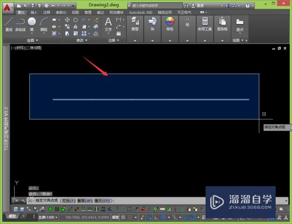Select the Polyline (多段线) tool
Viewport: 292px width, 224px height.
20,24
